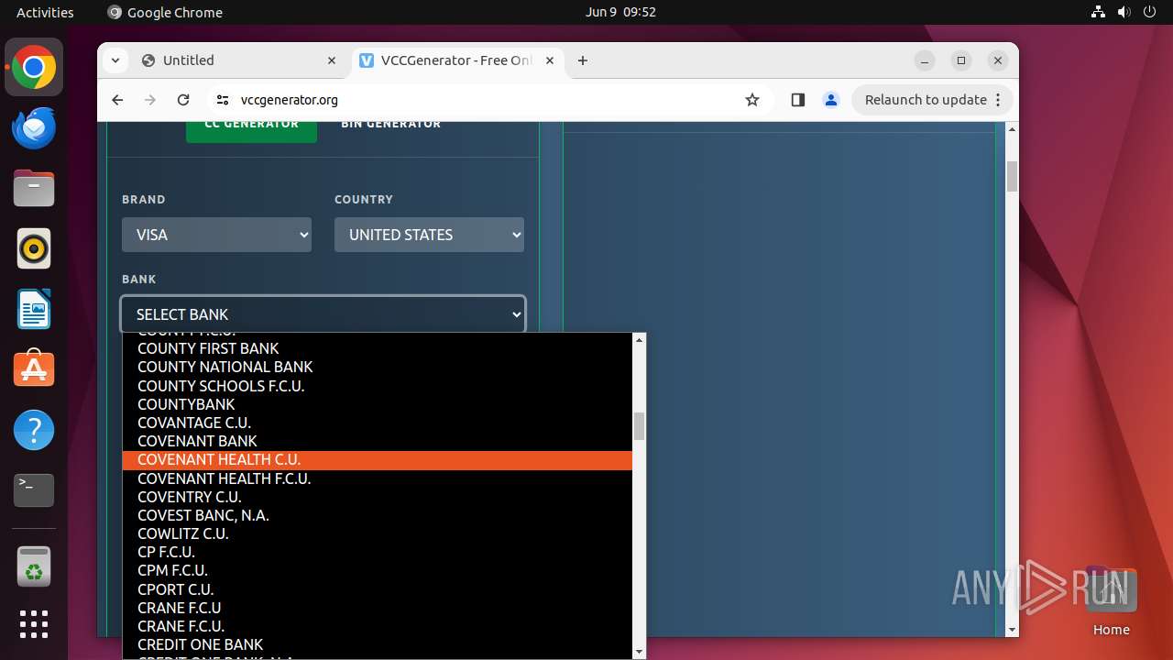Image resolution: width=1173 pixels, height=660 pixels.
Task: Reload the vccgenerator.org page
Action: [x=183, y=100]
